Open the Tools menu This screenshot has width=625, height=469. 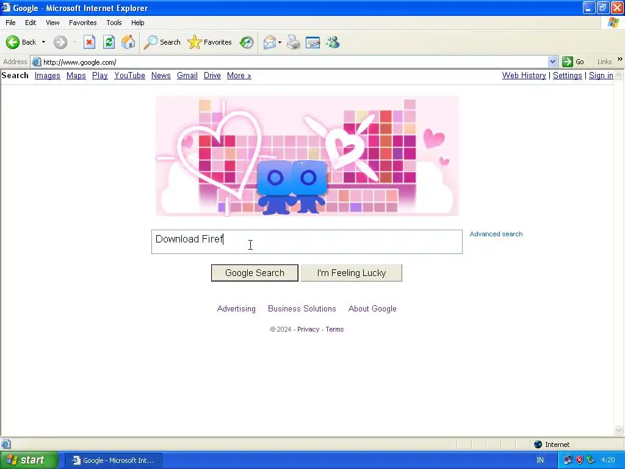(114, 23)
